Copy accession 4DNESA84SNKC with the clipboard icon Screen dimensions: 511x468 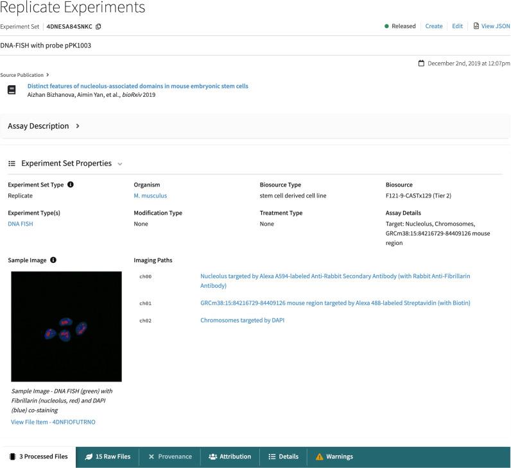pos(98,27)
